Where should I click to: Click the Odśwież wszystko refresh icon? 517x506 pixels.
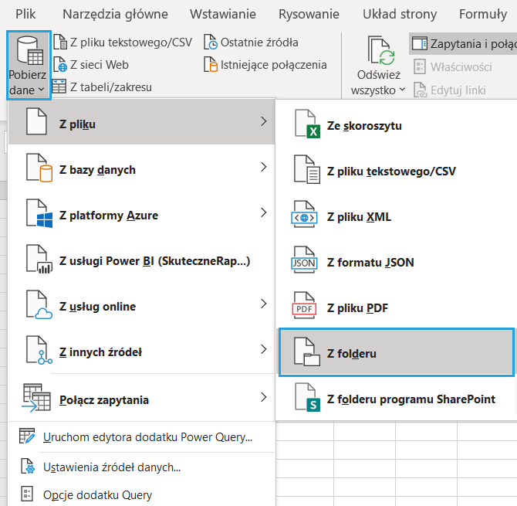tap(379, 51)
